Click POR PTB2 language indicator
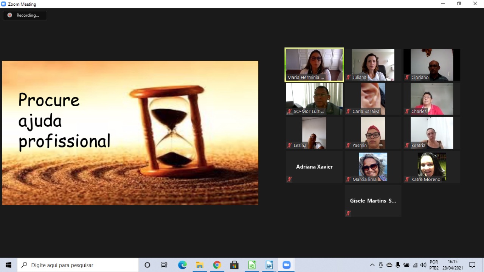Image resolution: width=484 pixels, height=272 pixels. point(434,265)
